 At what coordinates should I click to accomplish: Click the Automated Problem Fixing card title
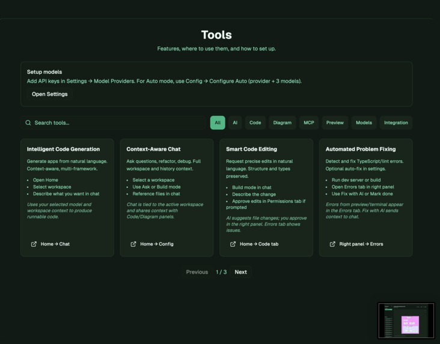pyautogui.click(x=361, y=149)
